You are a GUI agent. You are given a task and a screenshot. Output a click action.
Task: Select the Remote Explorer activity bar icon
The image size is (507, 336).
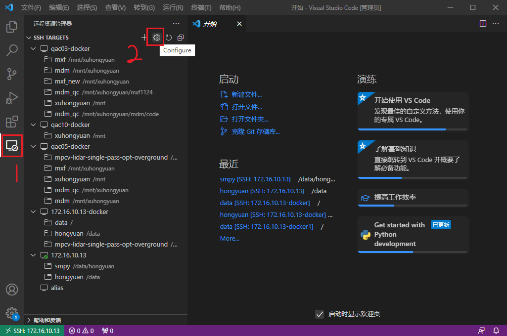click(x=12, y=145)
